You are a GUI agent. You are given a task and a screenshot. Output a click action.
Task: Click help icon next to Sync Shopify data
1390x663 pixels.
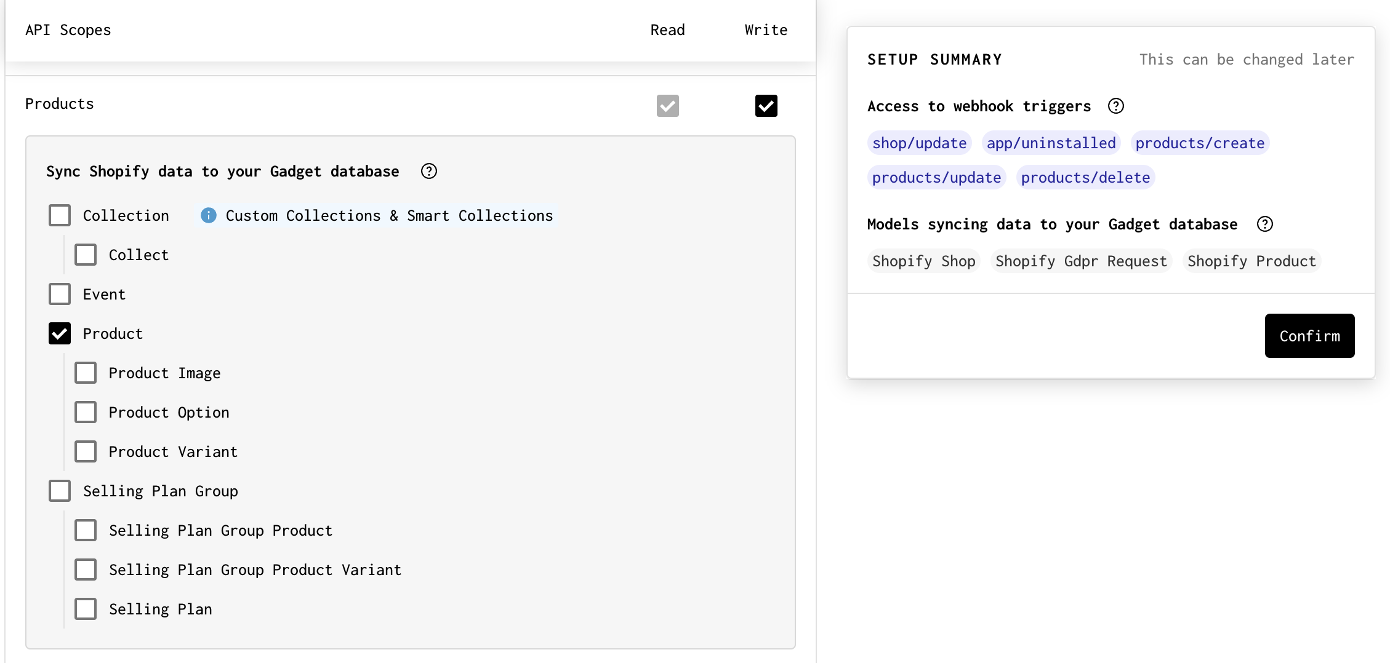pyautogui.click(x=429, y=171)
